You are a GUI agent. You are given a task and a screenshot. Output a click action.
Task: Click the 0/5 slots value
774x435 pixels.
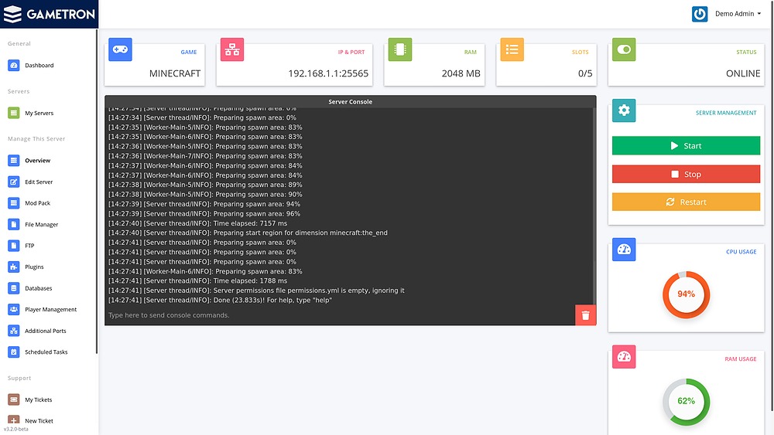point(585,73)
